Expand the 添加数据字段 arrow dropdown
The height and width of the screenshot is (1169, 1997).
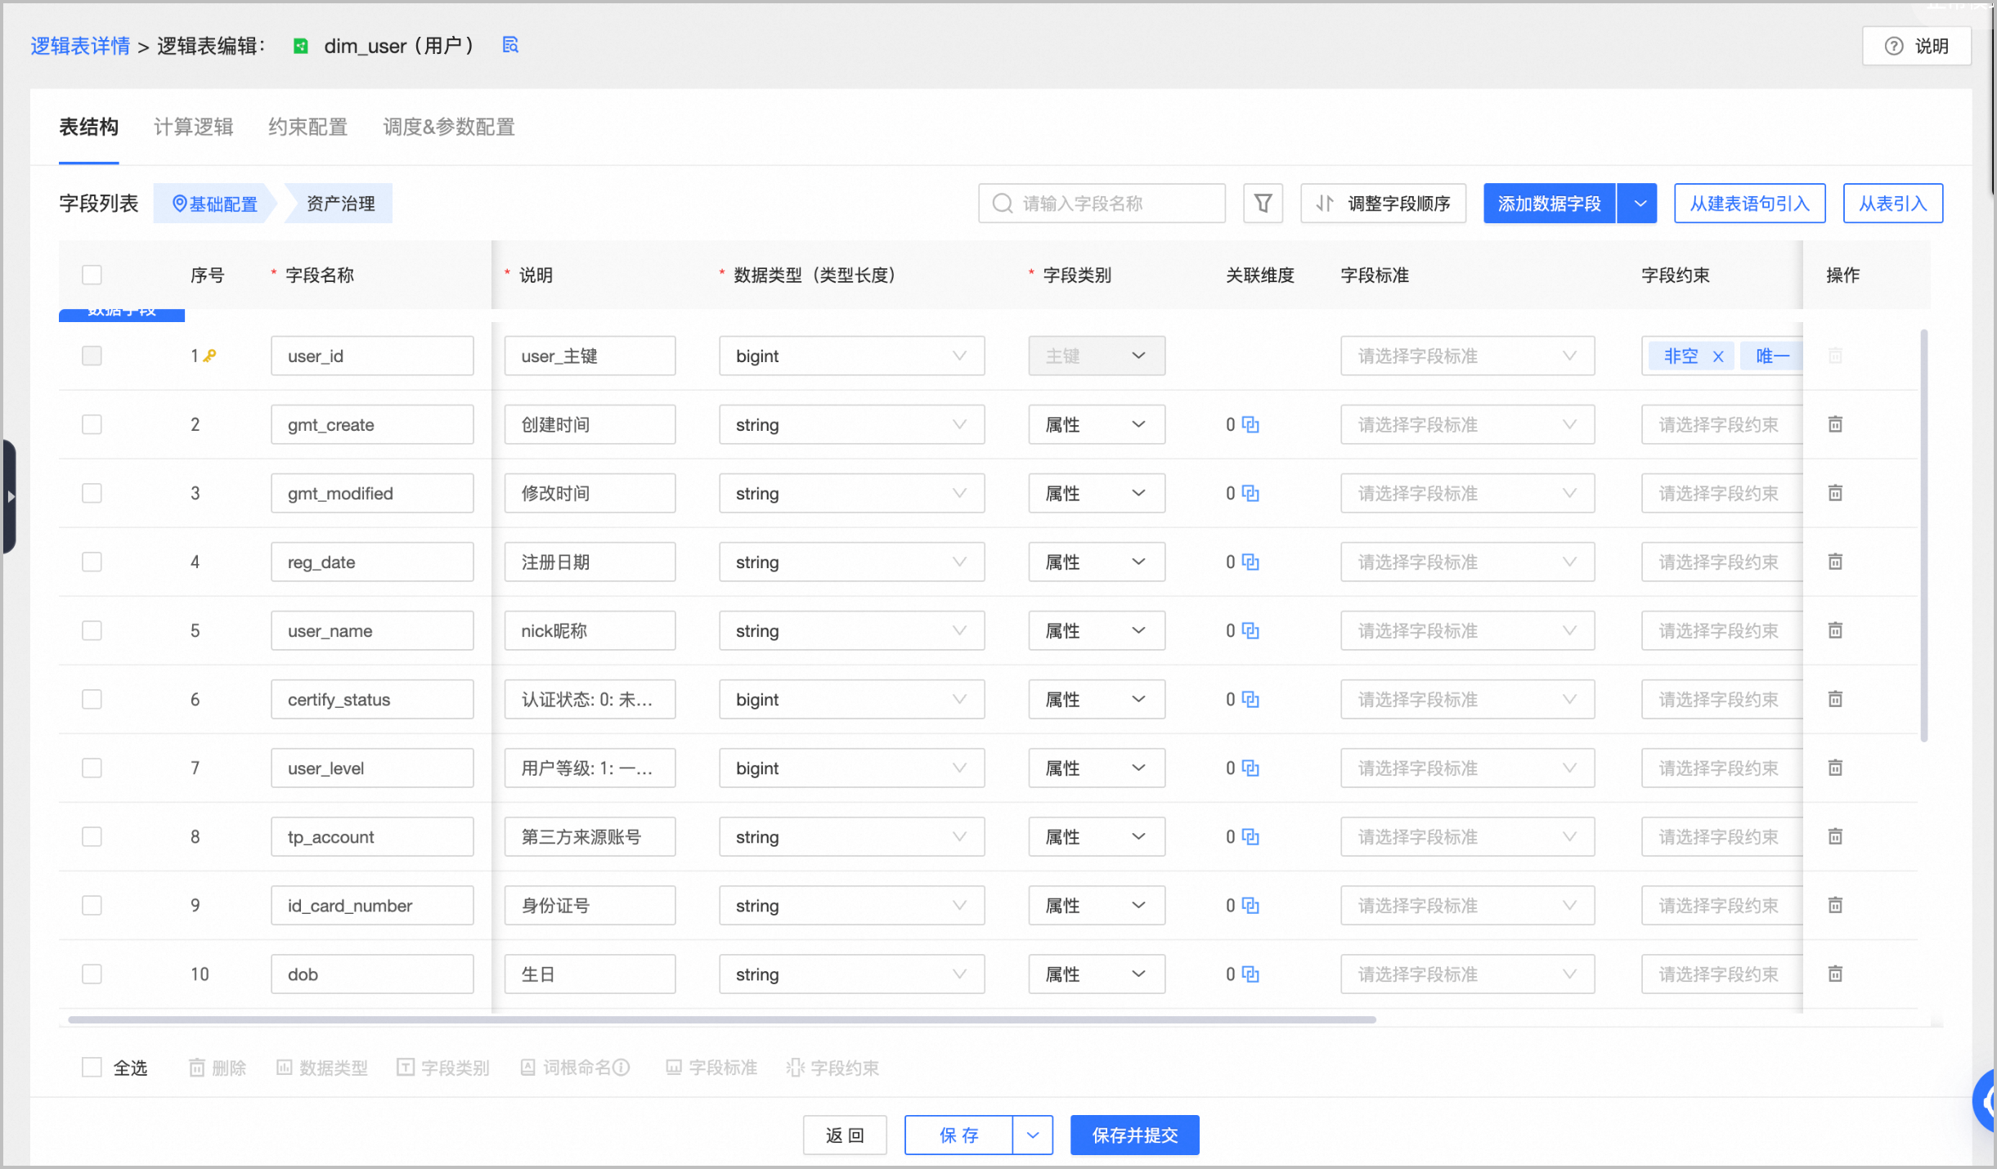pyautogui.click(x=1639, y=204)
